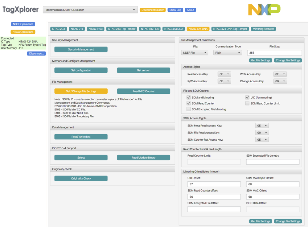This screenshot has width=308, height=227.
Task: Click the Read Counter Limit field
Action: (214, 162)
